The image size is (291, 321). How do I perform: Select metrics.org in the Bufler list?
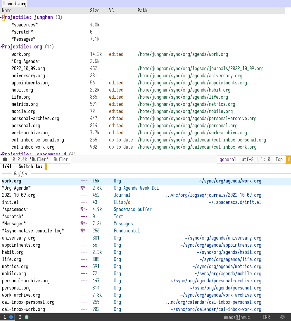tap(25, 104)
